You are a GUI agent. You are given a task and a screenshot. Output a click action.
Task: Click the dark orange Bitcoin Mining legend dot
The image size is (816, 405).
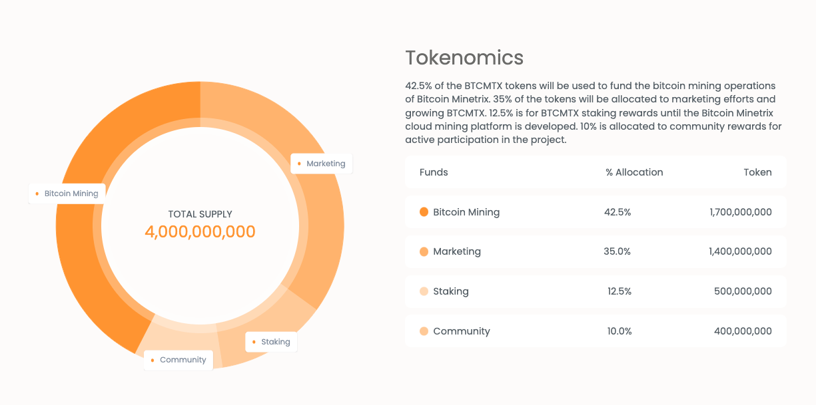424,212
